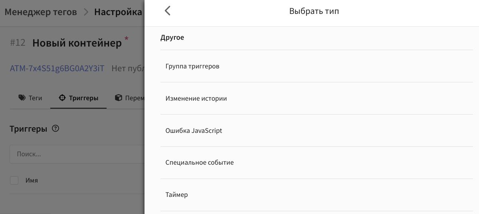This screenshot has height=214, width=479.
Task: Select the Специальное событие trigger type
Action: coord(317,162)
